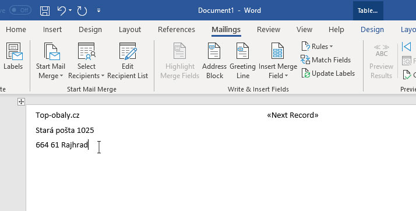Click the Rules icon
The width and height of the screenshot is (416, 211).
pos(306,46)
